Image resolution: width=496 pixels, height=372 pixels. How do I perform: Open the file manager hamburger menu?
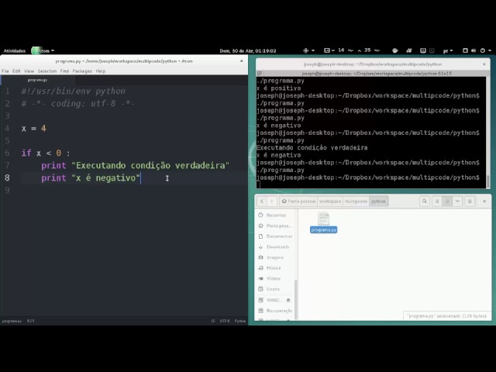[x=470, y=201]
